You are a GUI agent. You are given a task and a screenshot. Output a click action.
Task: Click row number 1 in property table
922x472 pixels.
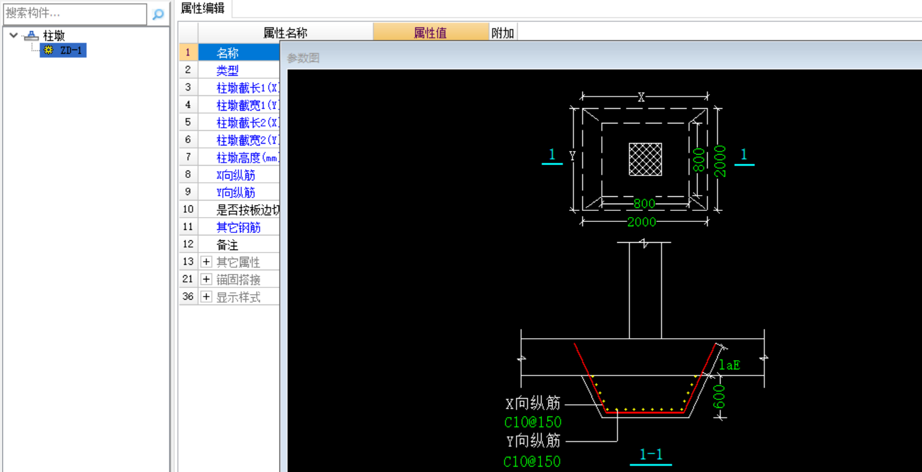click(188, 53)
